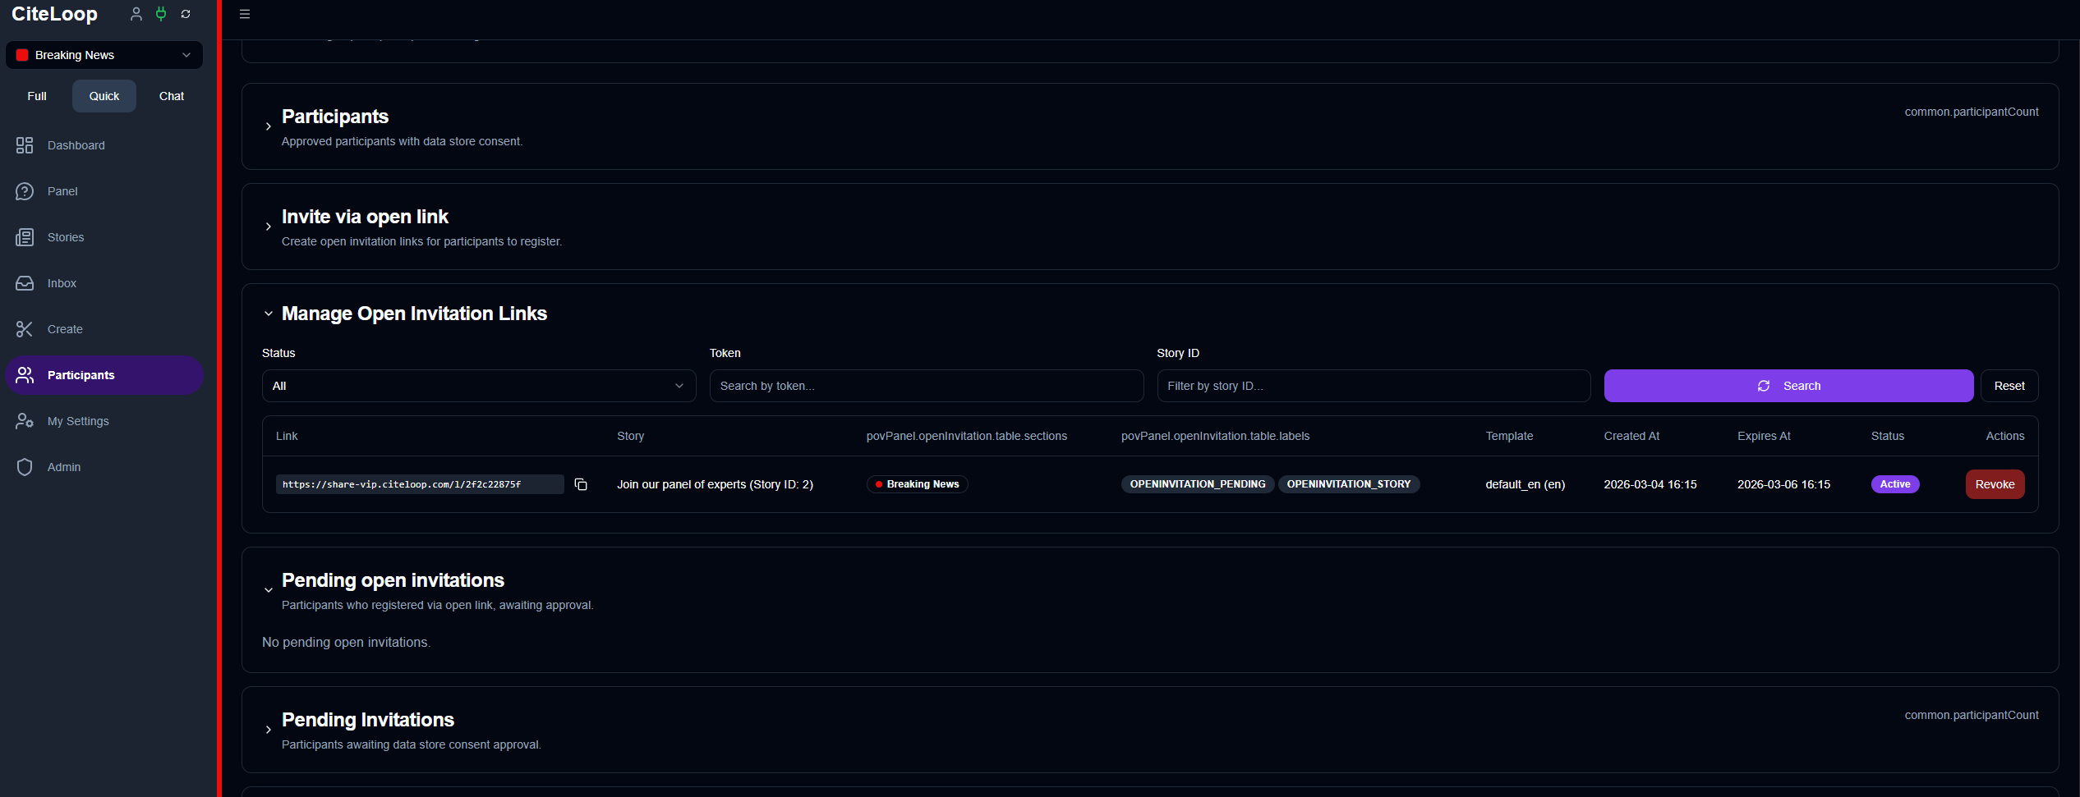Revoke the active invitation link

[x=1995, y=484]
